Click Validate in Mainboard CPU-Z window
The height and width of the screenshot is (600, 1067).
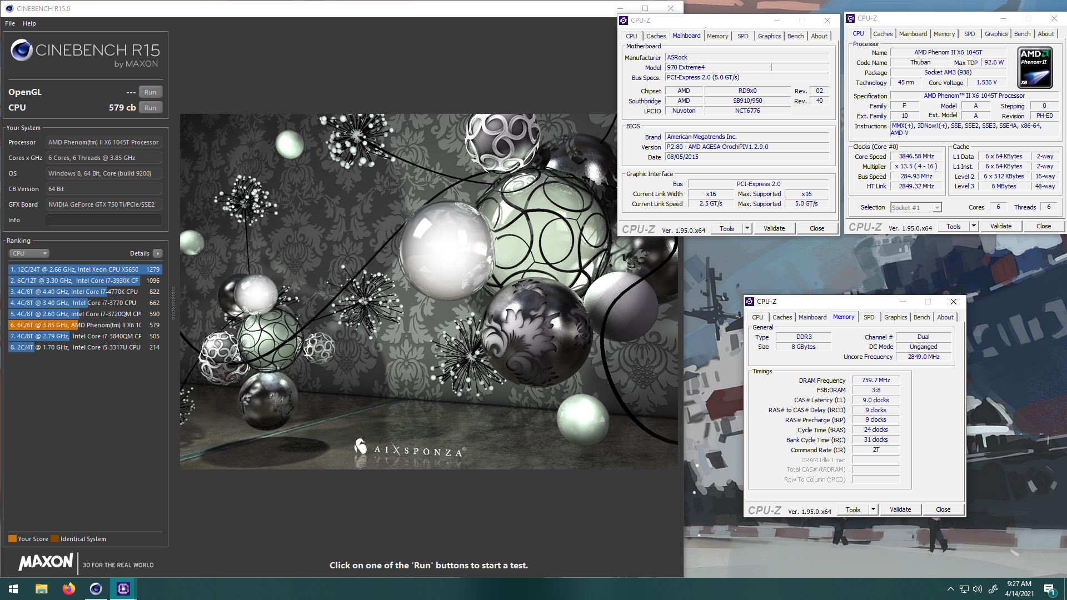pos(774,228)
